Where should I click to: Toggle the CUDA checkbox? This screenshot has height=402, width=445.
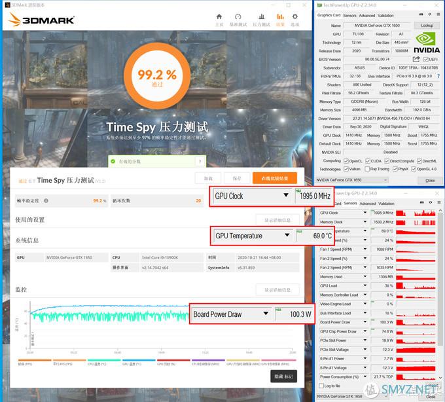(368, 161)
